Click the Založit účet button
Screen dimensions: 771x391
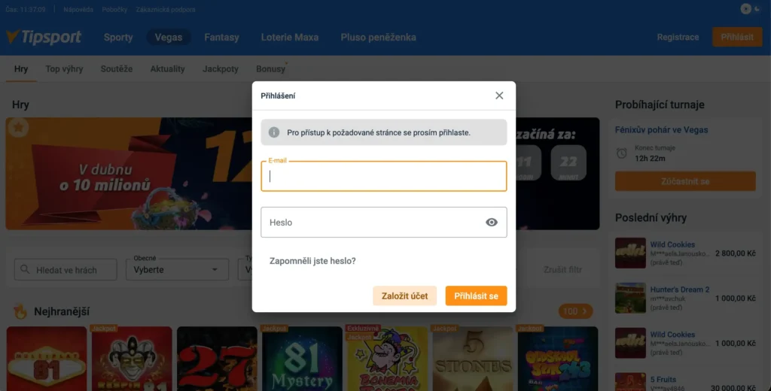pyautogui.click(x=404, y=296)
